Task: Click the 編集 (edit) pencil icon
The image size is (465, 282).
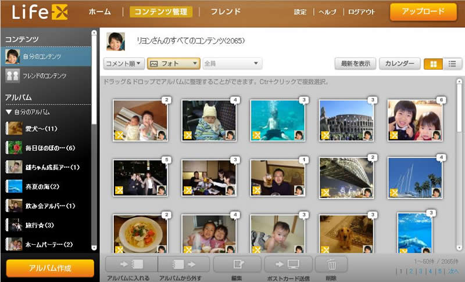Action: coord(237,265)
